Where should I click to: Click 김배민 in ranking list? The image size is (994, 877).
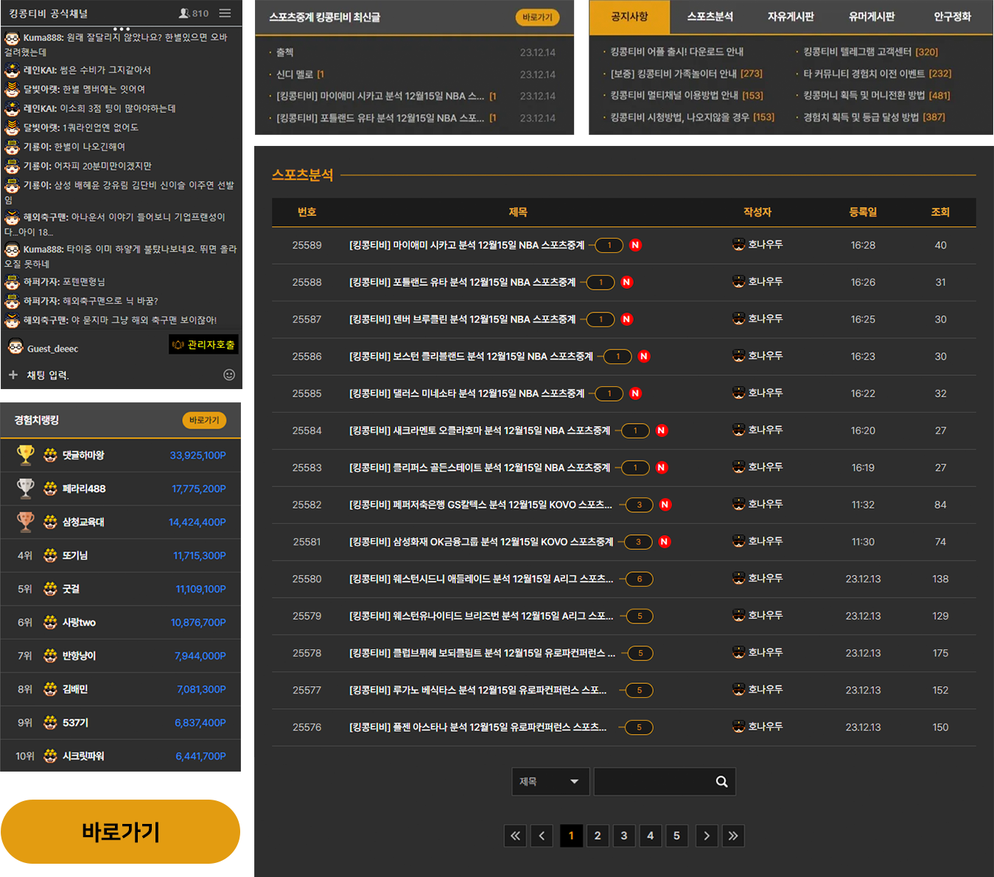tap(75, 689)
